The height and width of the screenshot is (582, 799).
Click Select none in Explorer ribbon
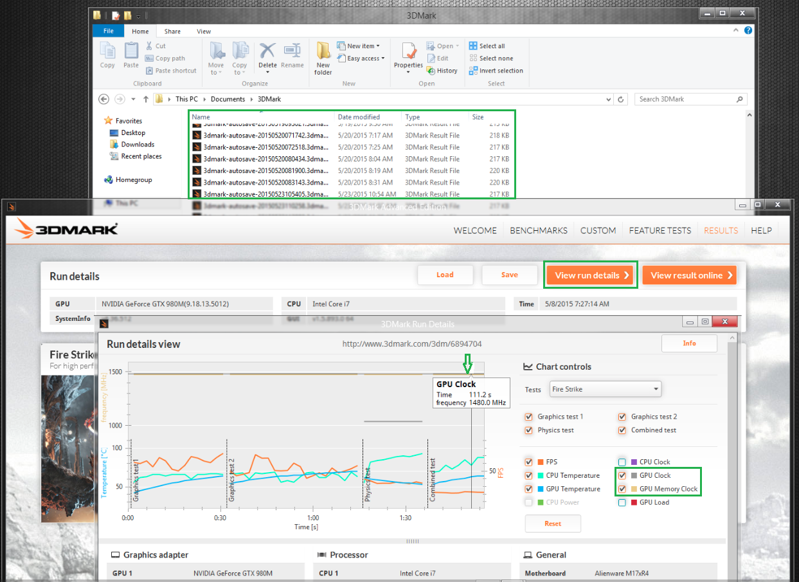click(x=491, y=58)
